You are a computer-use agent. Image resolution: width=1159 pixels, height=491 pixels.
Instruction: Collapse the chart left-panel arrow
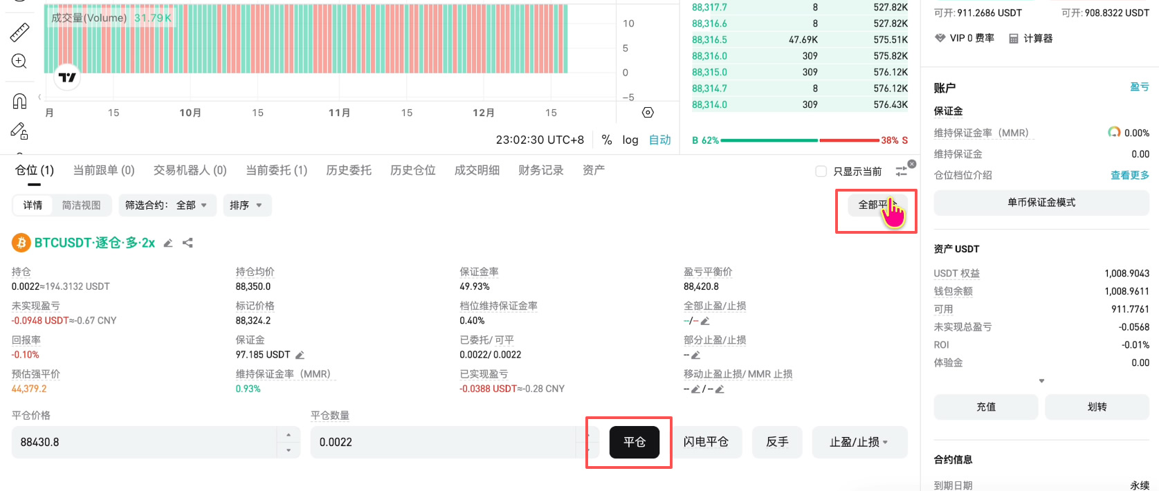(x=39, y=96)
